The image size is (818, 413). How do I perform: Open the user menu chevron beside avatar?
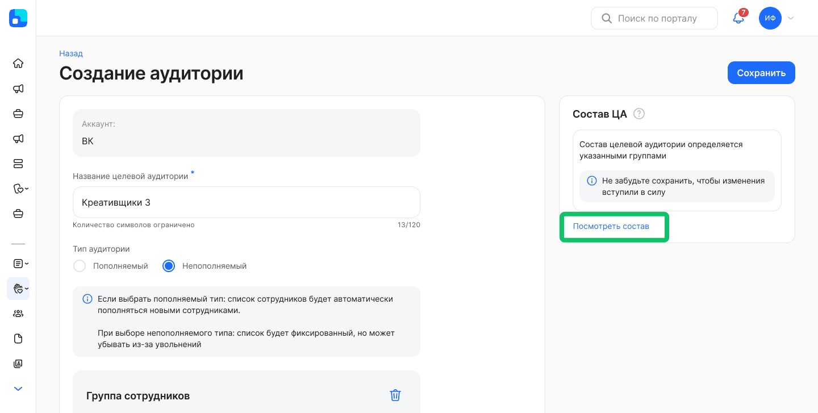pyautogui.click(x=791, y=18)
